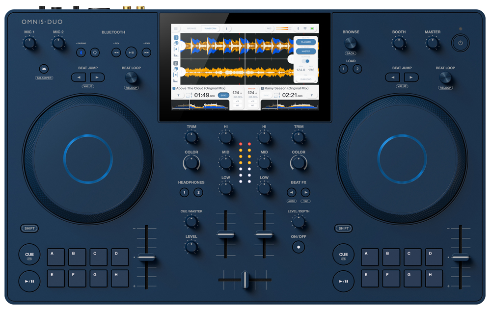The image size is (491, 309).
Task: Push the right deck BEAT LOOP knob
Action: [445, 77]
